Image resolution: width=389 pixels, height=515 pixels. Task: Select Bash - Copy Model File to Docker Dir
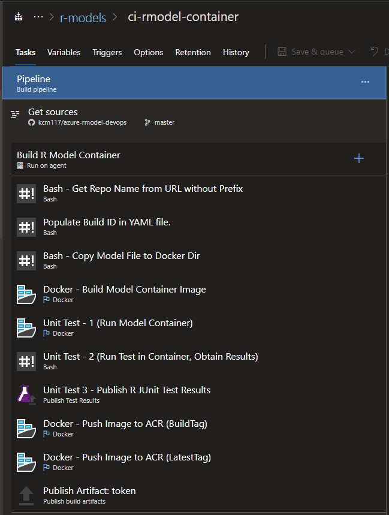[x=198, y=260]
